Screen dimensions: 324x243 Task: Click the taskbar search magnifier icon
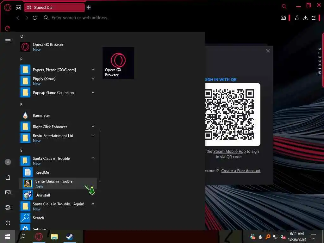pos(23,236)
